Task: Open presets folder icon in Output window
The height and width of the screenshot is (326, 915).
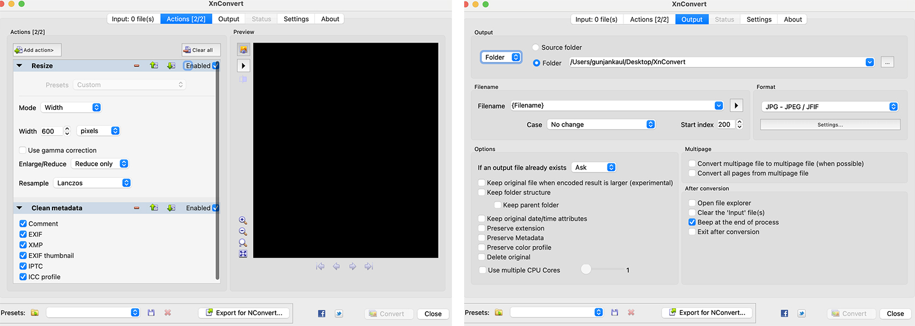Action: pyautogui.click(x=498, y=312)
